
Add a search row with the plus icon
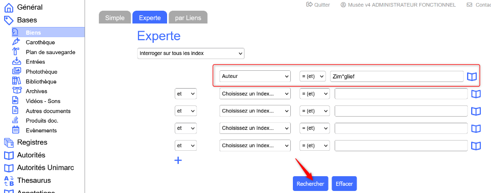tap(178, 160)
